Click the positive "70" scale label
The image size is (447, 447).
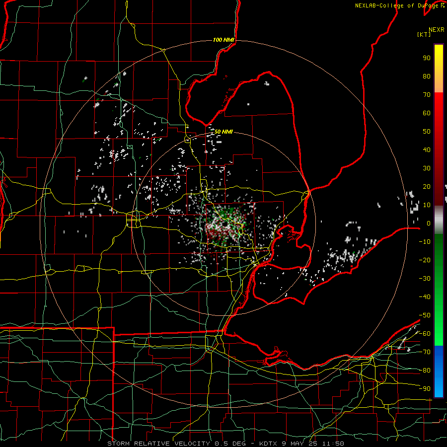pos(427,95)
